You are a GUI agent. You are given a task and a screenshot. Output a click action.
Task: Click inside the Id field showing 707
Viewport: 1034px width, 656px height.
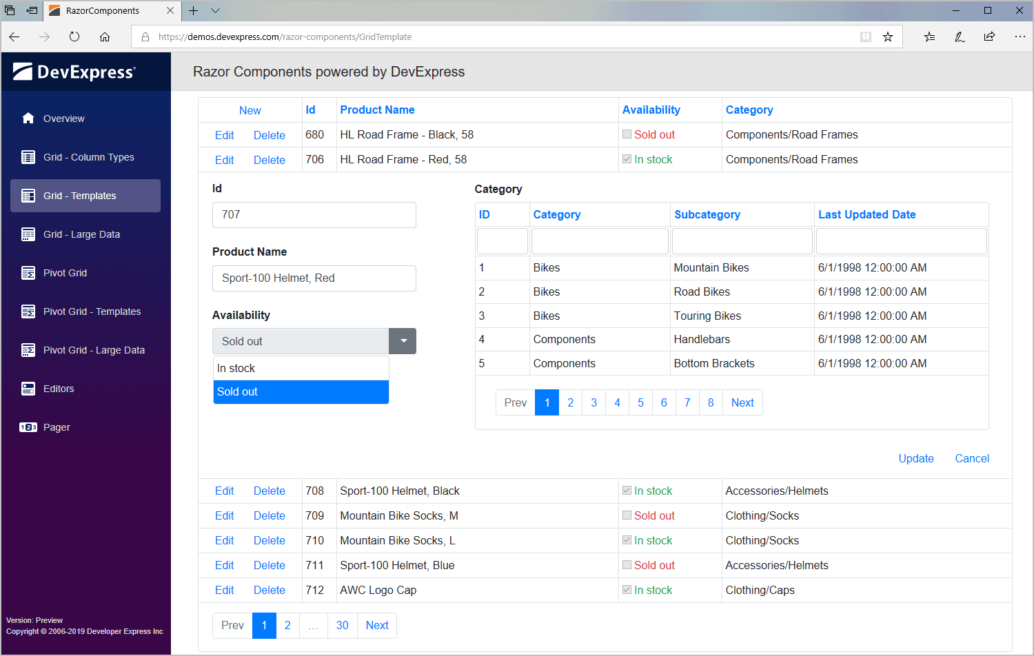pos(314,214)
